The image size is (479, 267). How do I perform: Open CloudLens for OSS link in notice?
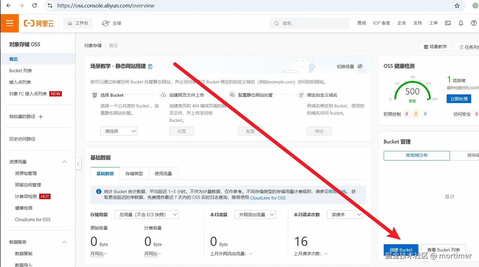(x=268, y=198)
